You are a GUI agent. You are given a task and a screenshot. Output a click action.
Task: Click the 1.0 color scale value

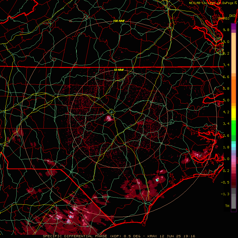(226, 159)
